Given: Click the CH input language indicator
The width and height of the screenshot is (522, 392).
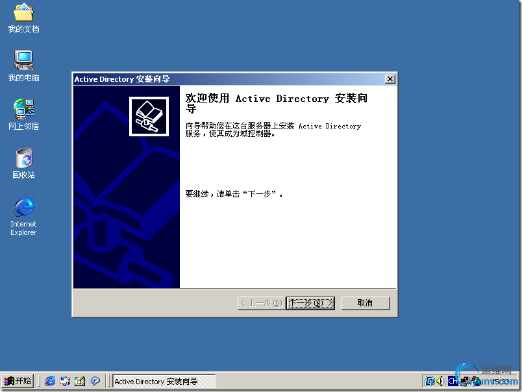Looking at the screenshot, I should (453, 381).
